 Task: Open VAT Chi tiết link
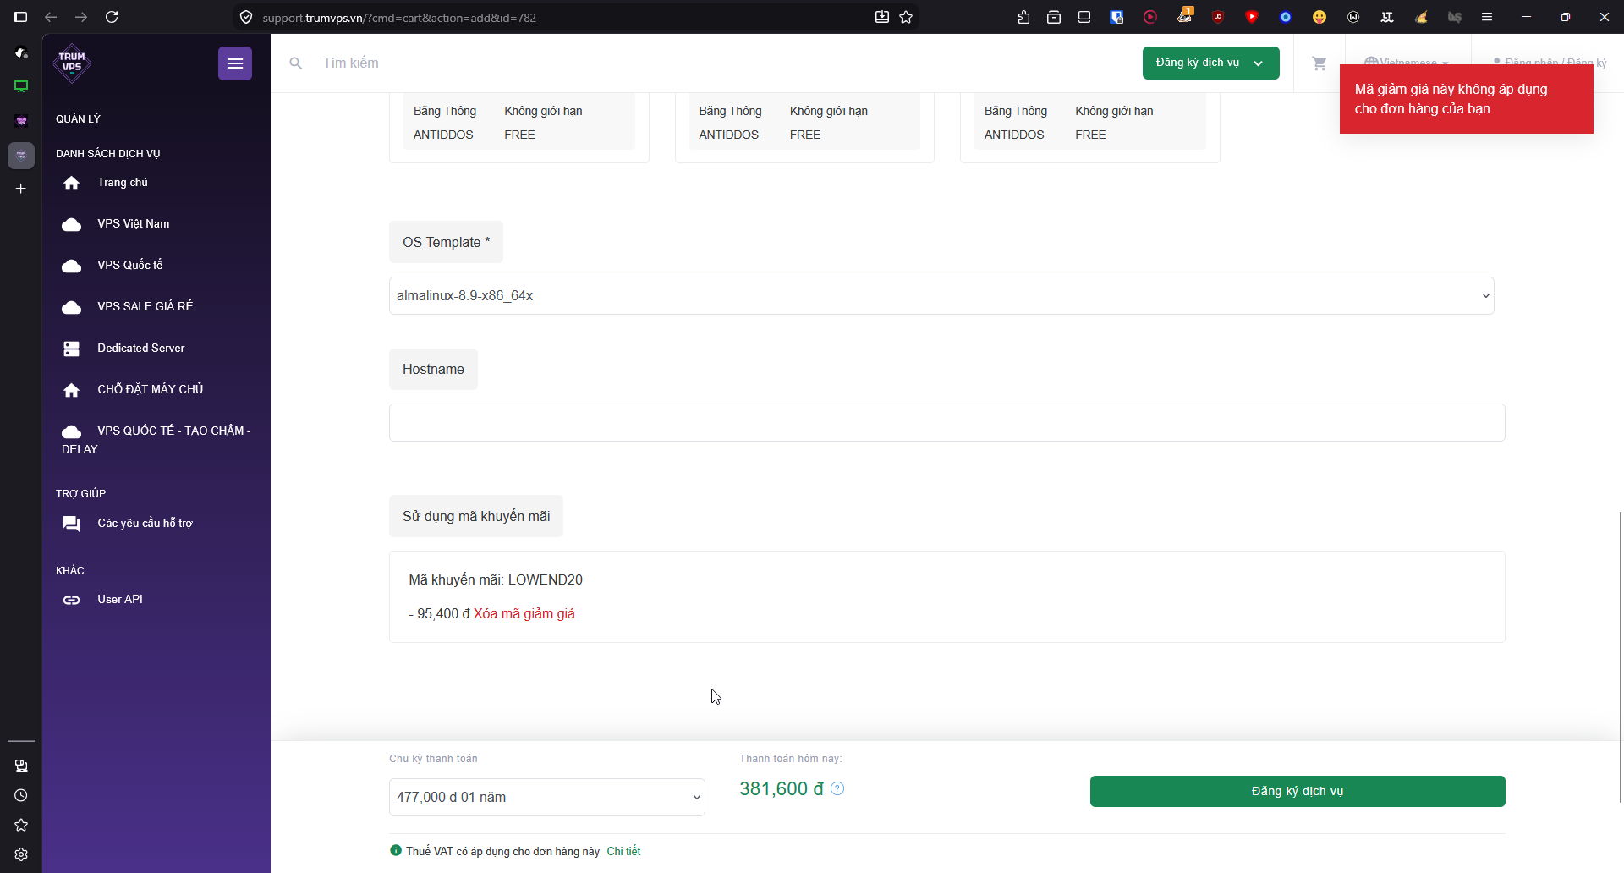coord(623,851)
